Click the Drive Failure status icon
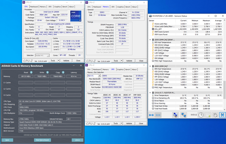226x144 pixels. point(153,100)
